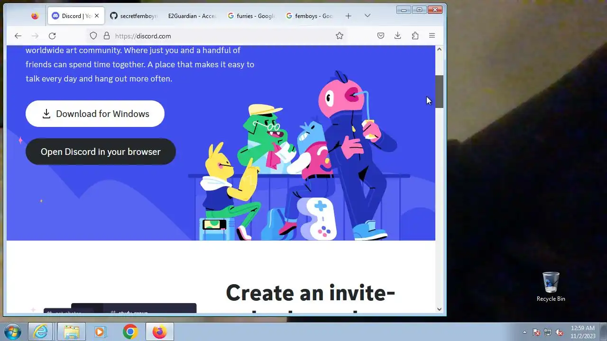Open Windows Explorer from taskbar
The image size is (607, 341).
coord(72,332)
